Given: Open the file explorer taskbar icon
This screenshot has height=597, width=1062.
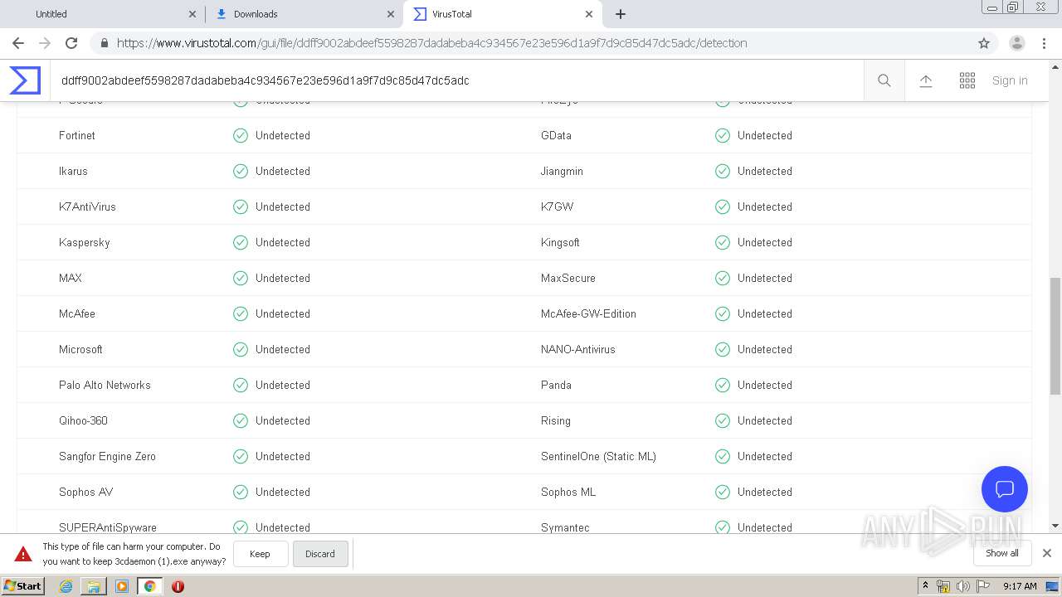Looking at the screenshot, I should pos(94,586).
